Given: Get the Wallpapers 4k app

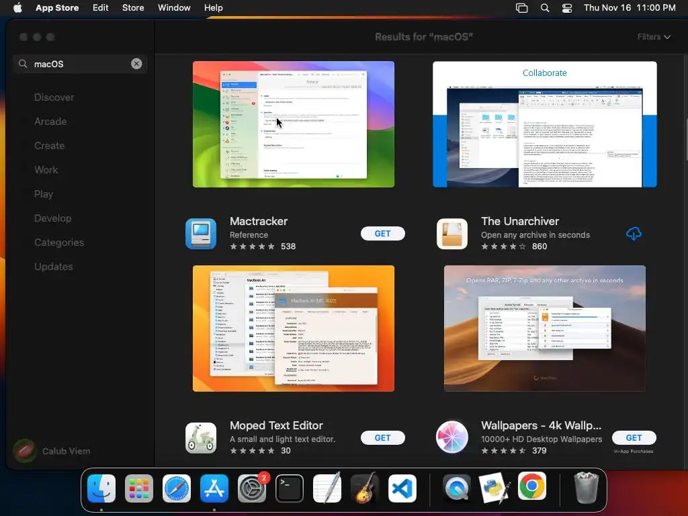Looking at the screenshot, I should coord(634,437).
